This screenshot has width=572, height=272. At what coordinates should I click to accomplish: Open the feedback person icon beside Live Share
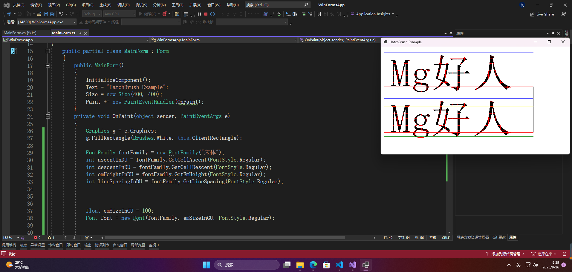[564, 14]
